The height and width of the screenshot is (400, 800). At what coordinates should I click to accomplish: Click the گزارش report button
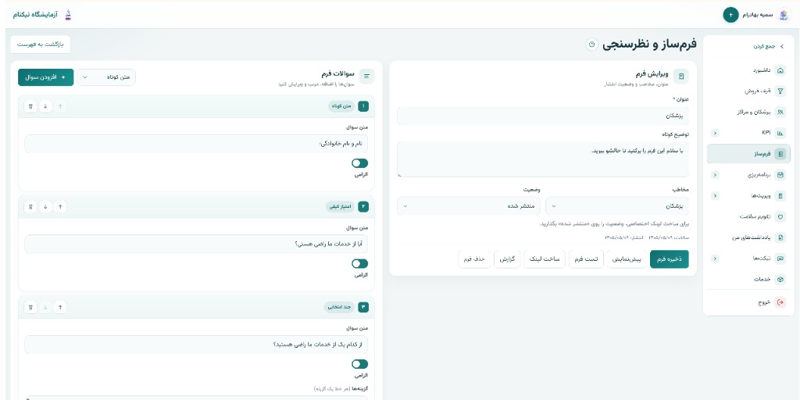(x=507, y=259)
